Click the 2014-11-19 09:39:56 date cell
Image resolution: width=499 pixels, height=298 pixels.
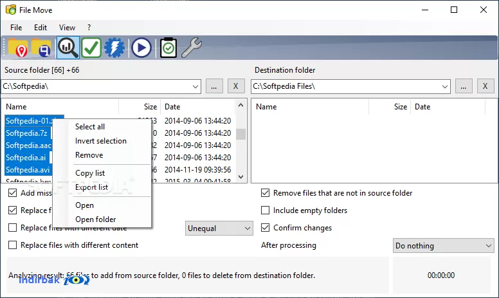pos(197,170)
